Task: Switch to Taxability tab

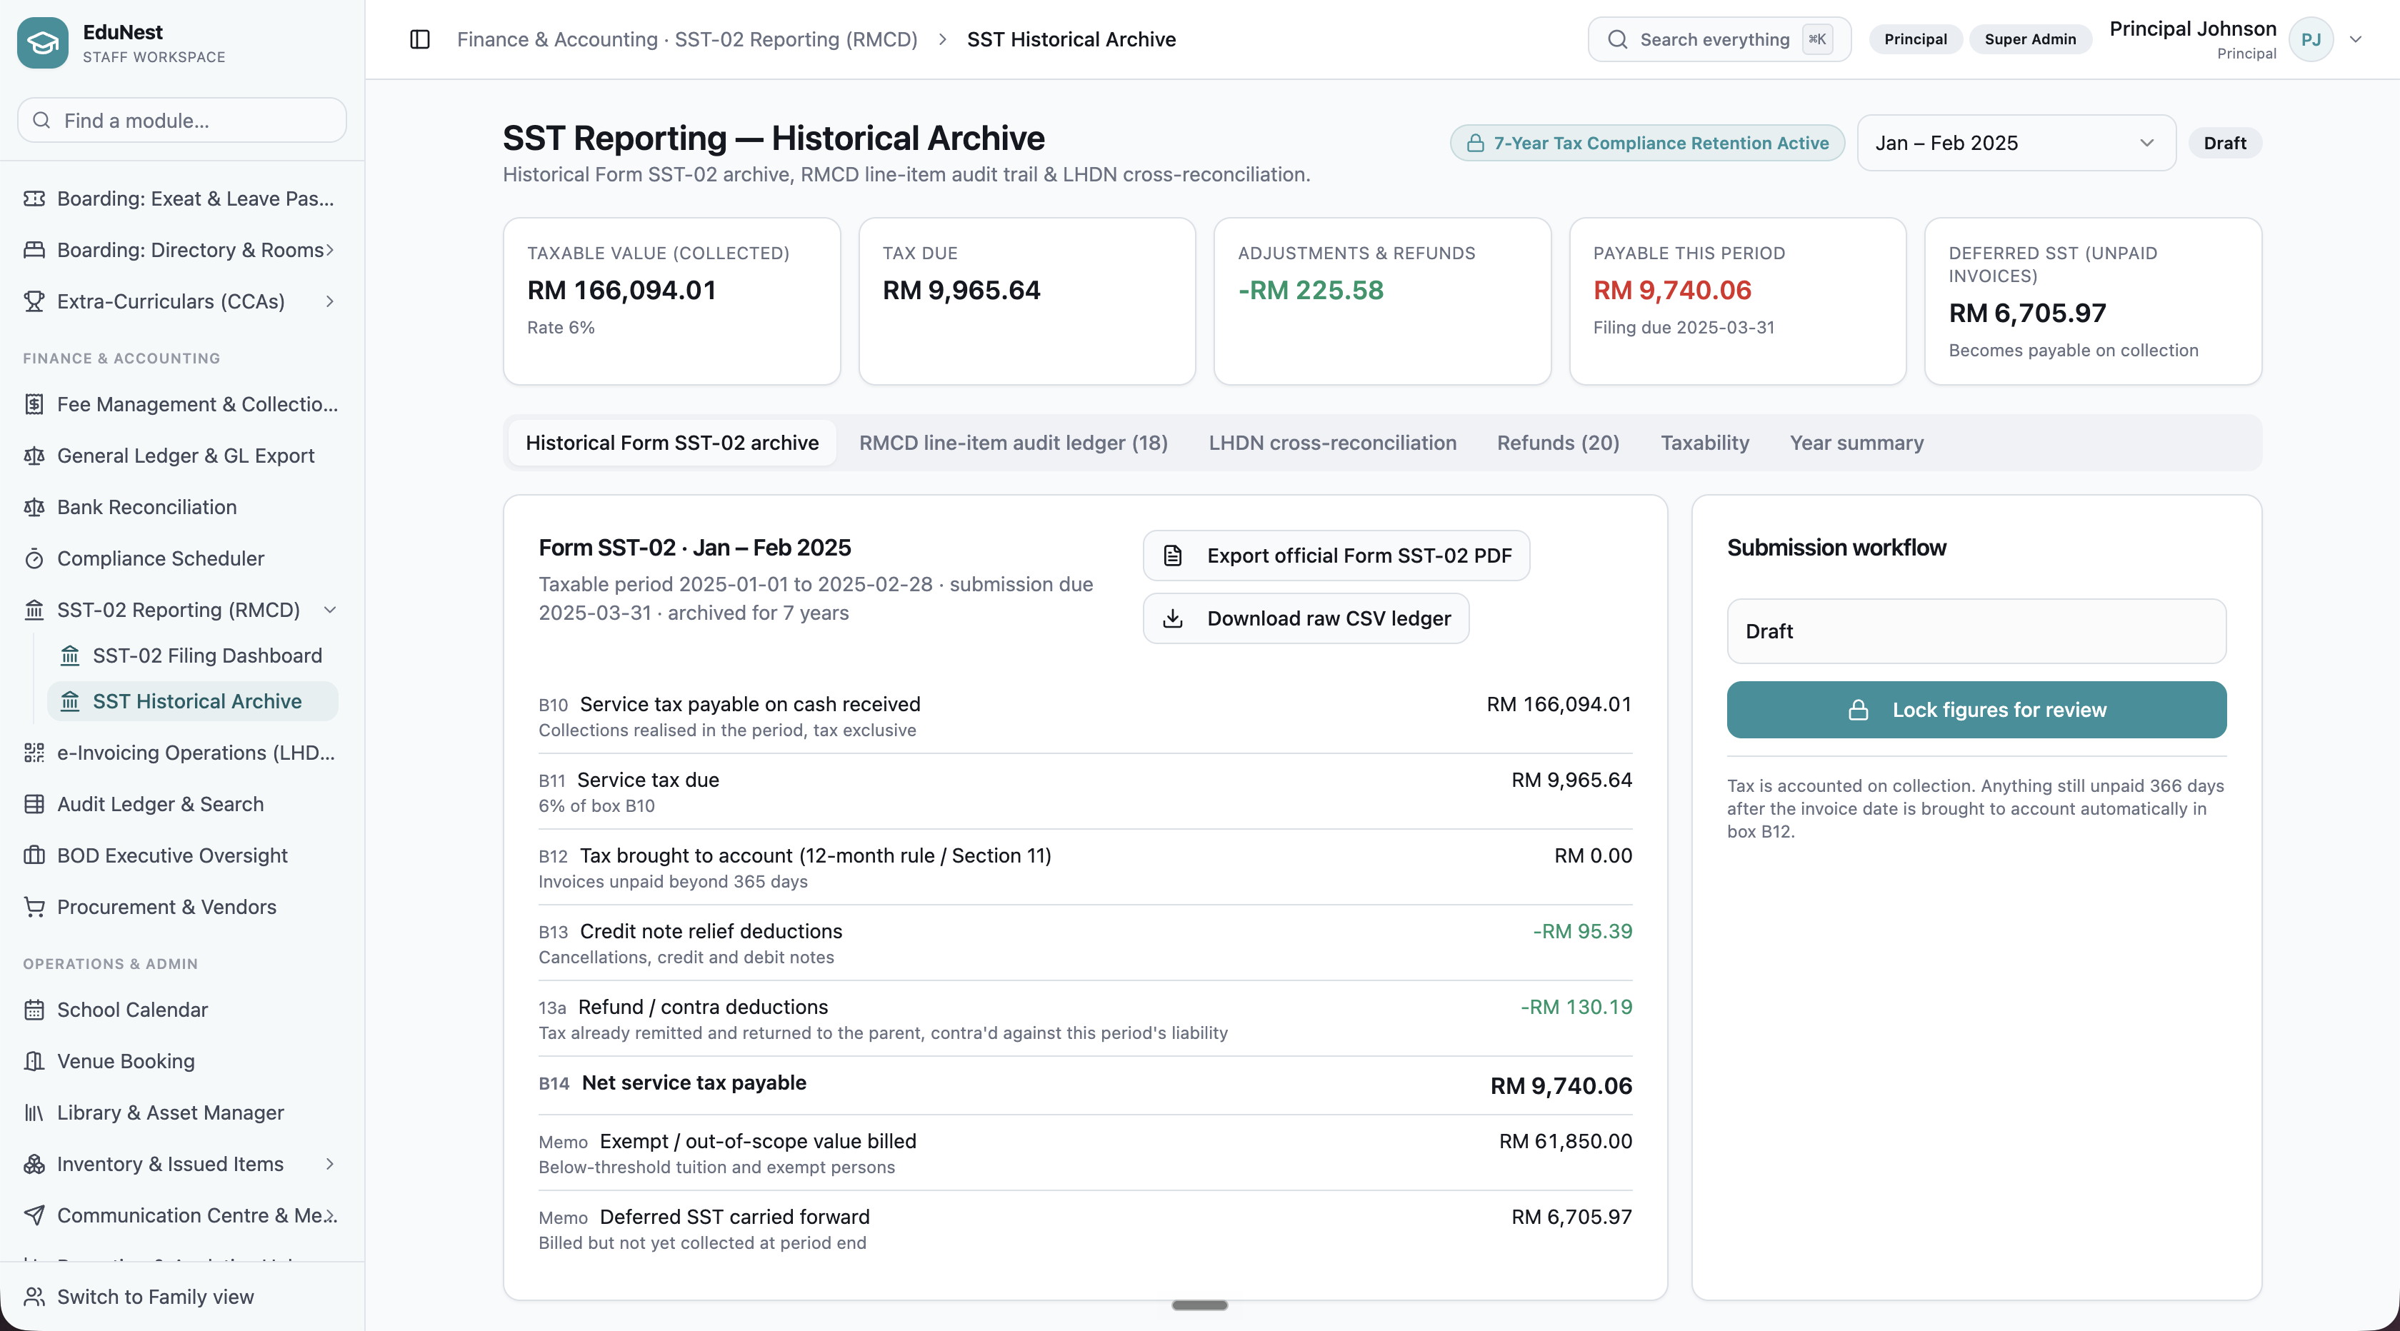Action: point(1704,443)
